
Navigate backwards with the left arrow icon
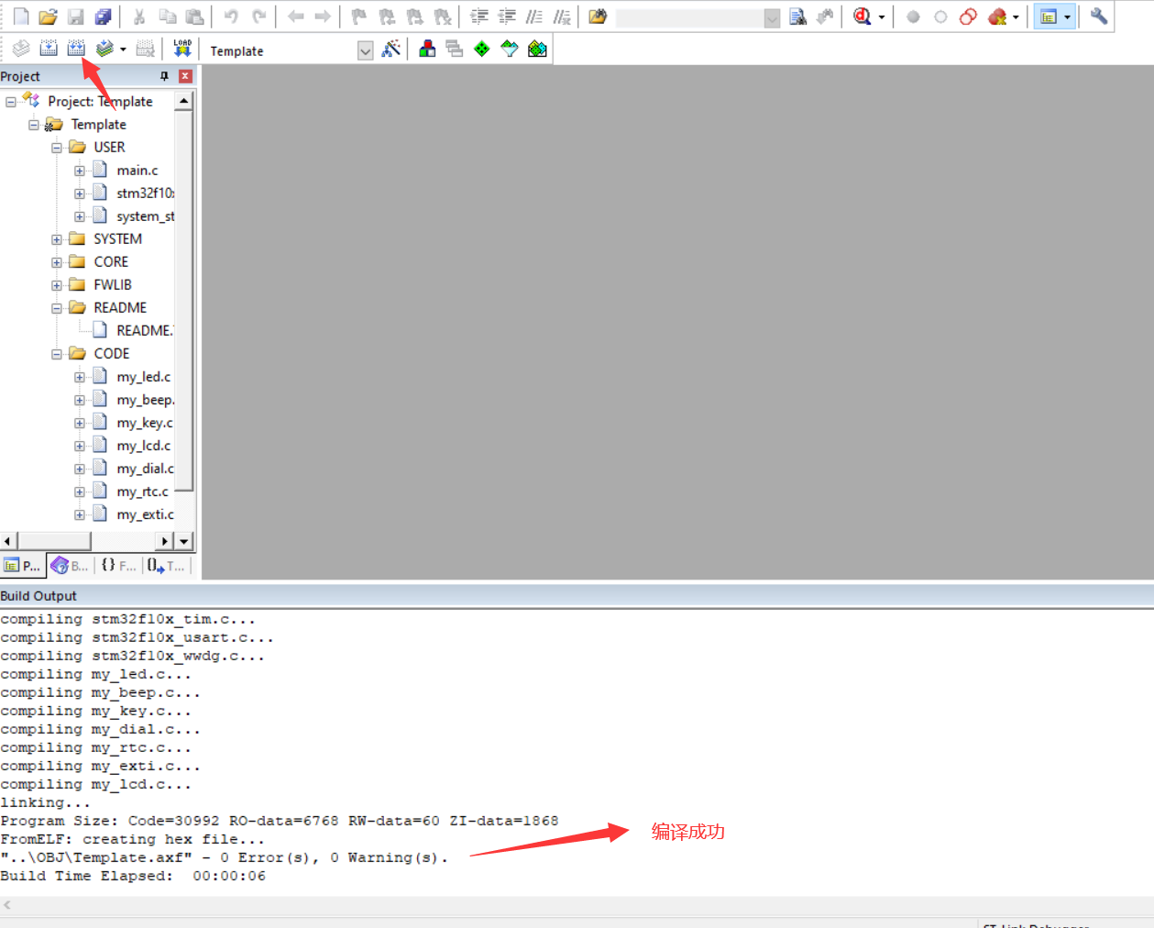[295, 17]
